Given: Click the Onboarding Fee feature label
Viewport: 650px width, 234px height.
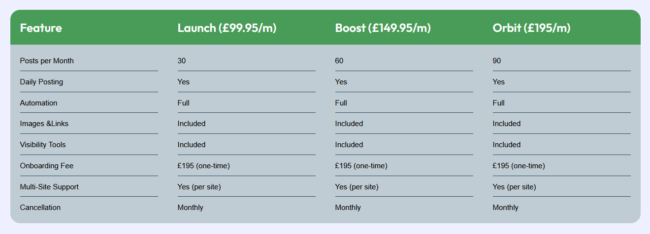Looking at the screenshot, I should pyautogui.click(x=46, y=166).
